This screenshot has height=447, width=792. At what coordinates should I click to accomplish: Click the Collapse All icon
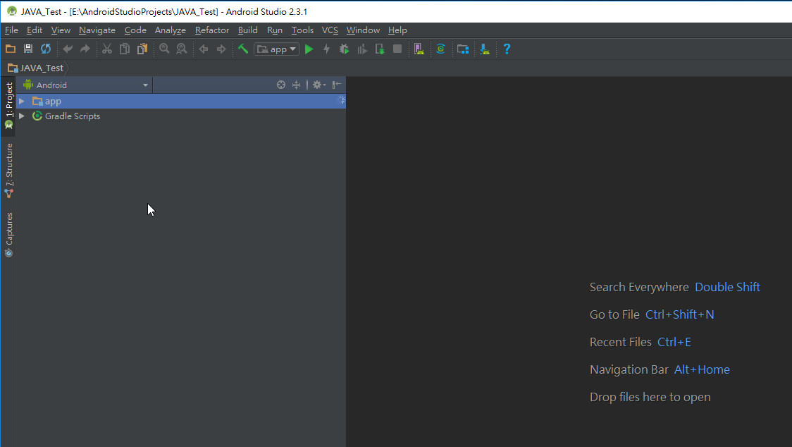pos(296,85)
